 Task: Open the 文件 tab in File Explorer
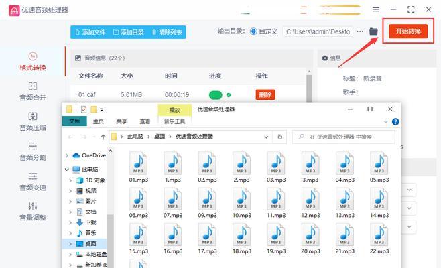74,121
